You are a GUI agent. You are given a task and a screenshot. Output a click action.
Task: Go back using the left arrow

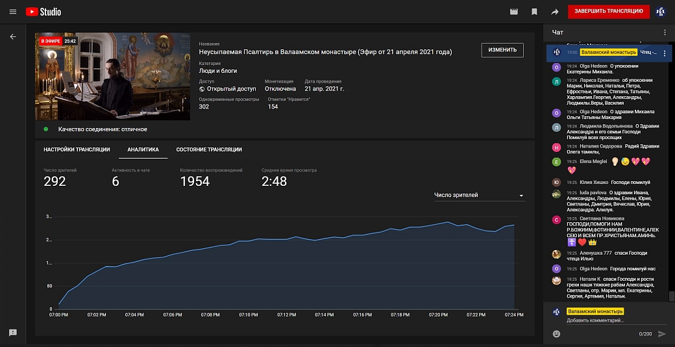click(13, 37)
